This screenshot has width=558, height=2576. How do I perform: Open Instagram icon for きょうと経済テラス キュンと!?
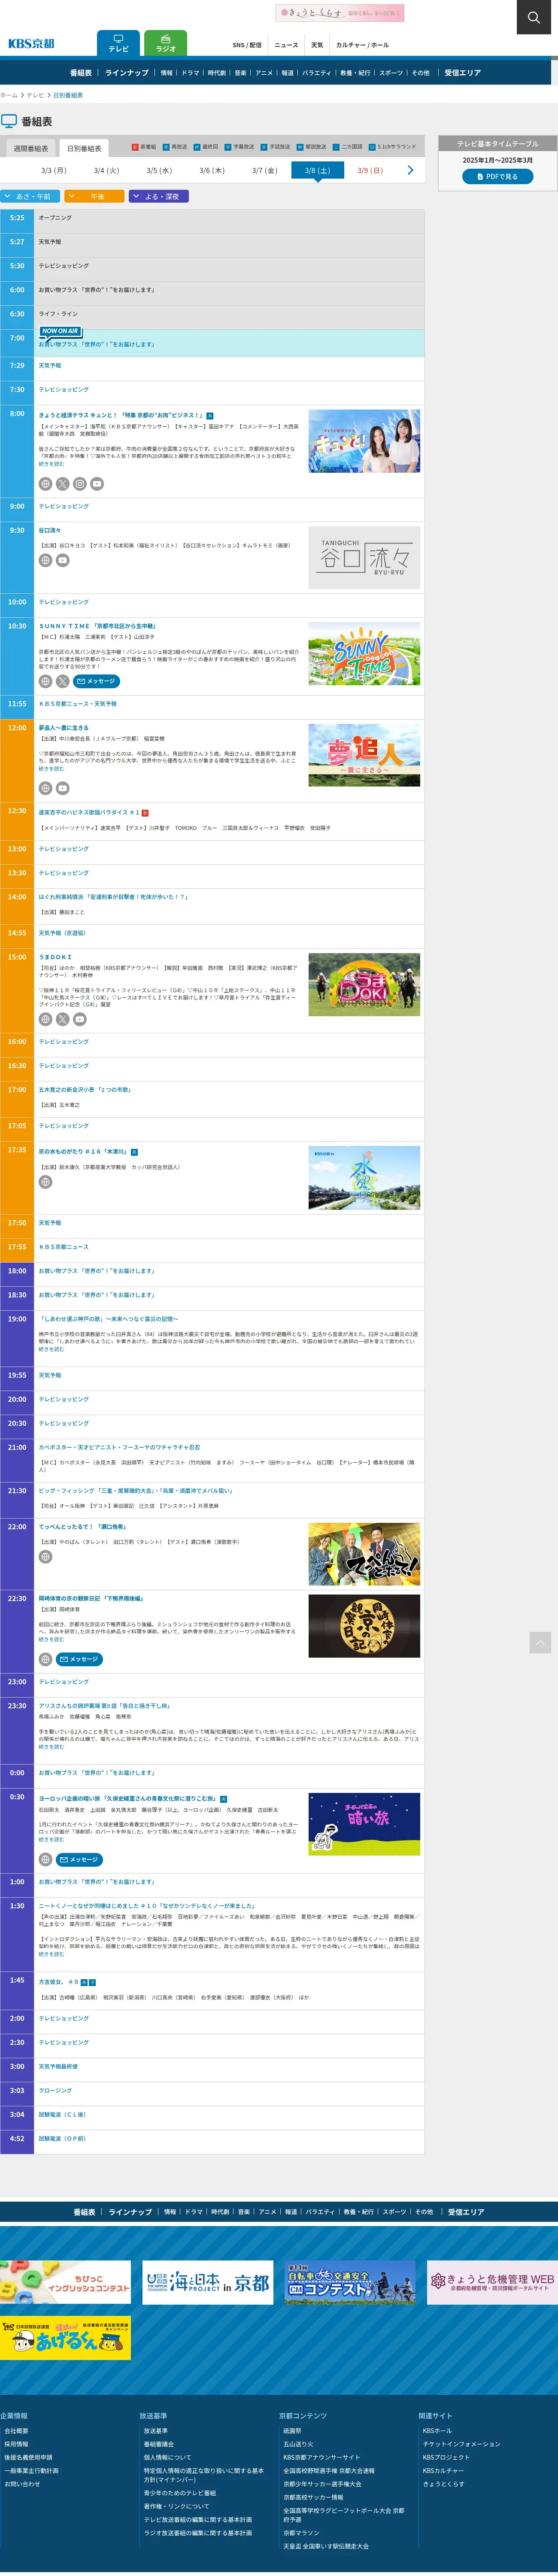click(x=79, y=484)
